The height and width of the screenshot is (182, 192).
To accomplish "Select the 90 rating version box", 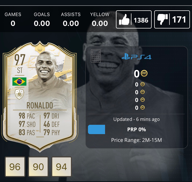I will pos(38,167).
